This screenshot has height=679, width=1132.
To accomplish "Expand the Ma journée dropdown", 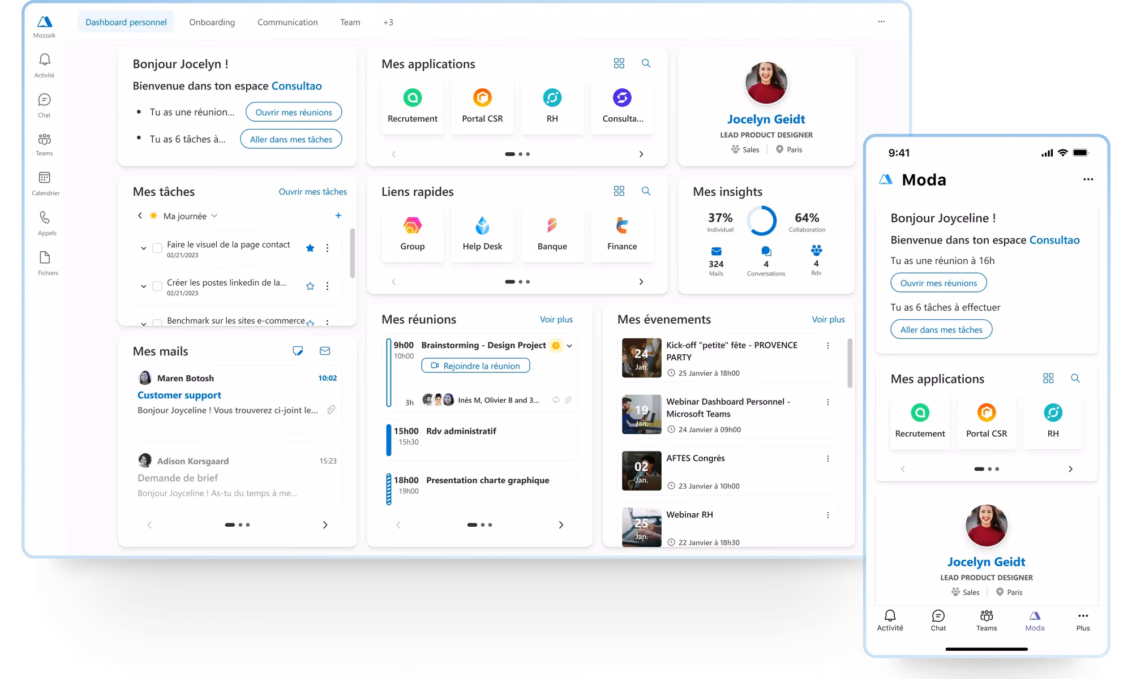I will pyautogui.click(x=215, y=216).
